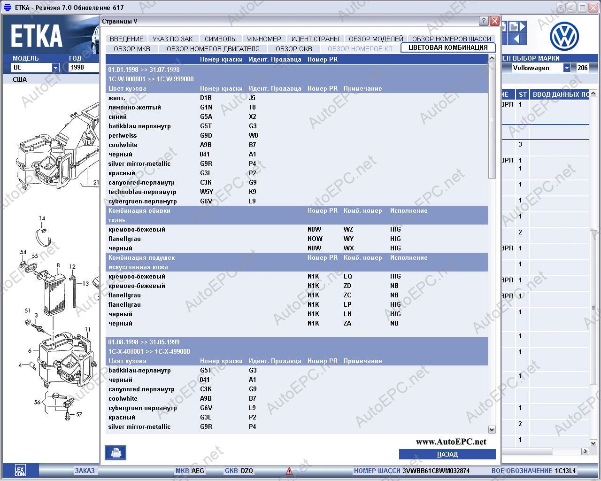Open help with the dialog question mark
Image resolution: width=601 pixels, height=481 pixels.
click(484, 21)
